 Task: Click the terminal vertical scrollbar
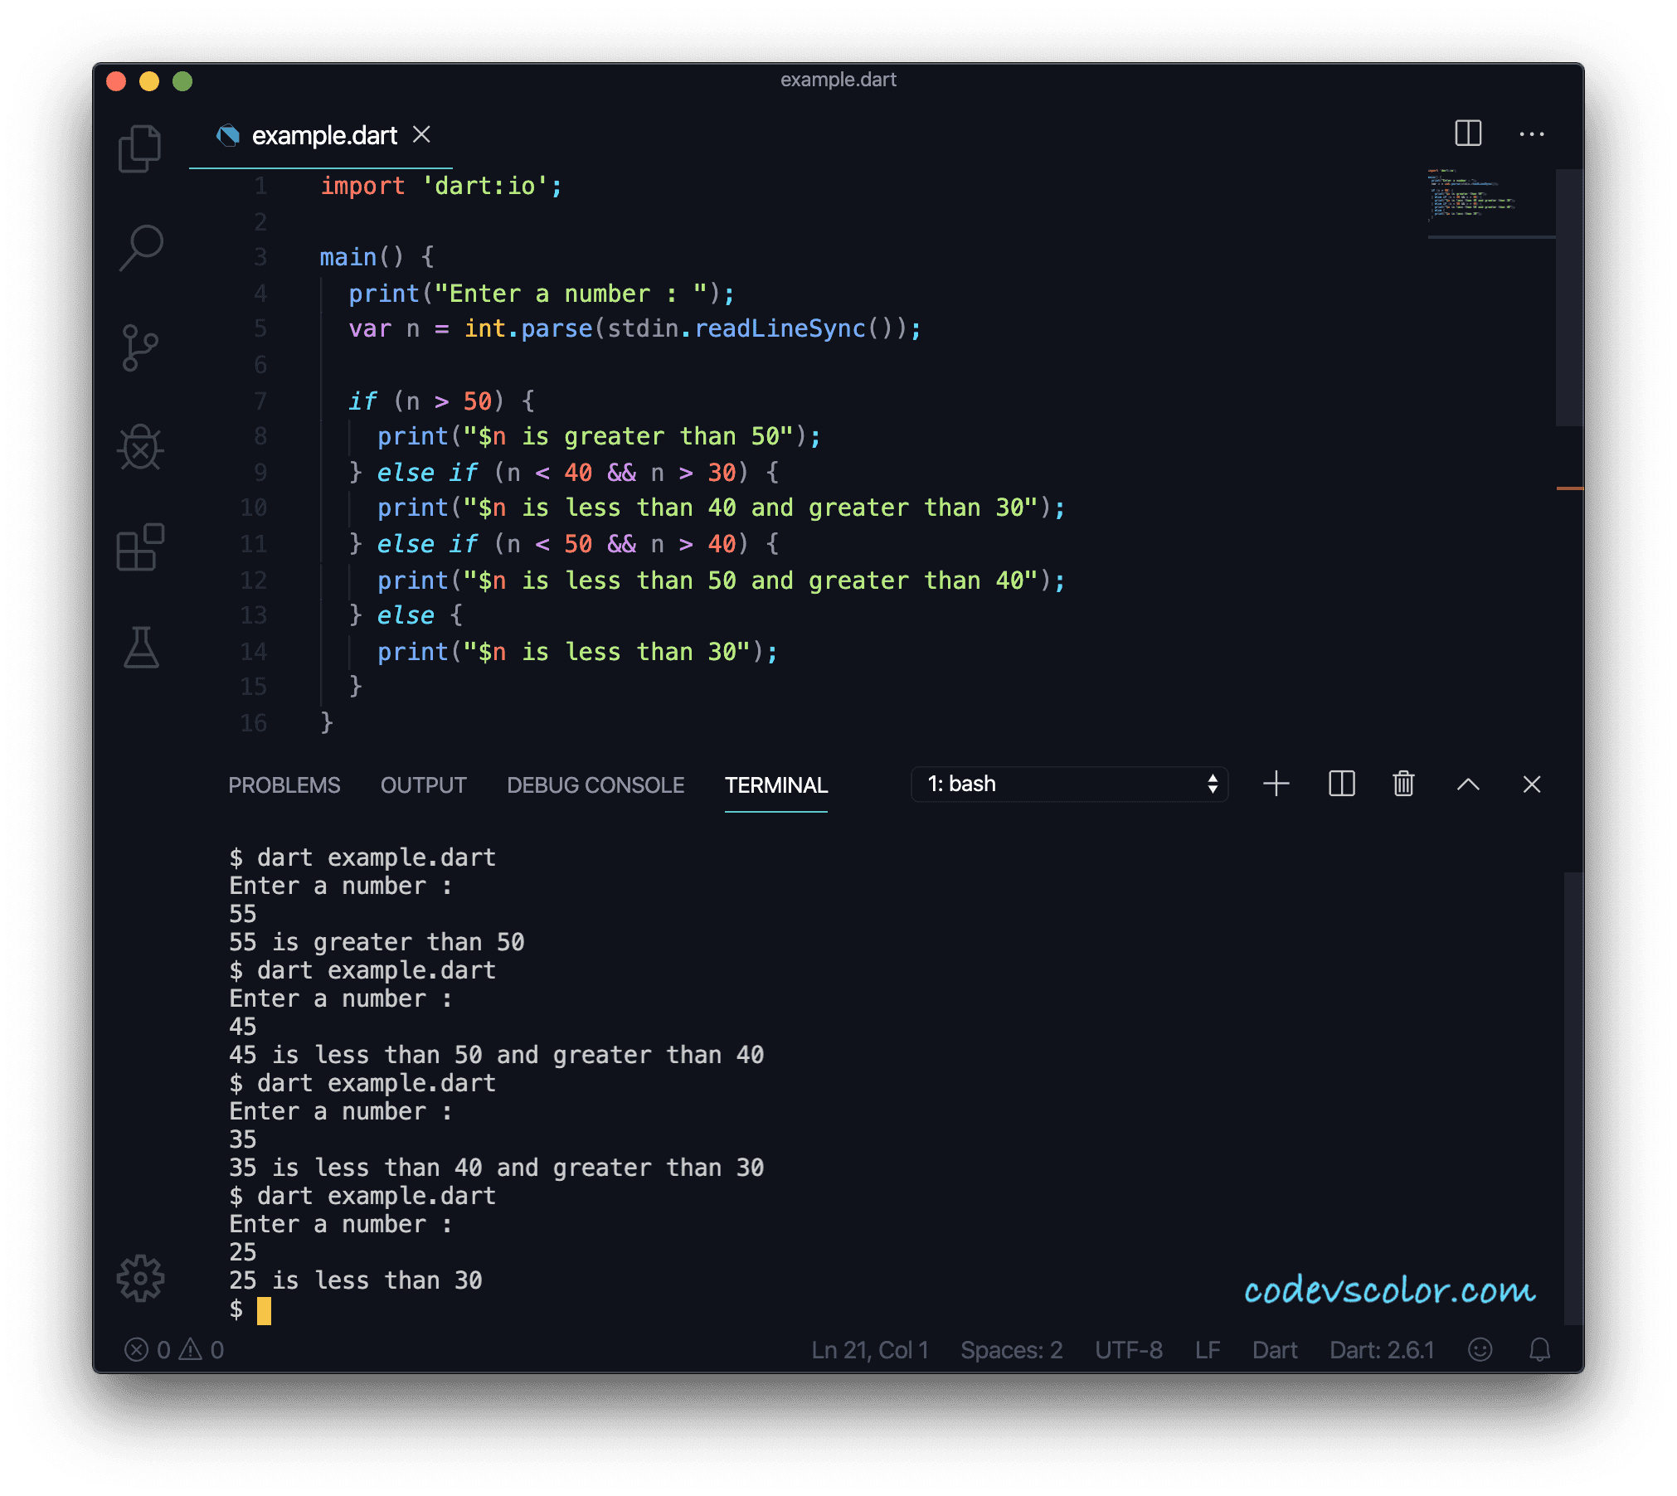(1573, 1098)
